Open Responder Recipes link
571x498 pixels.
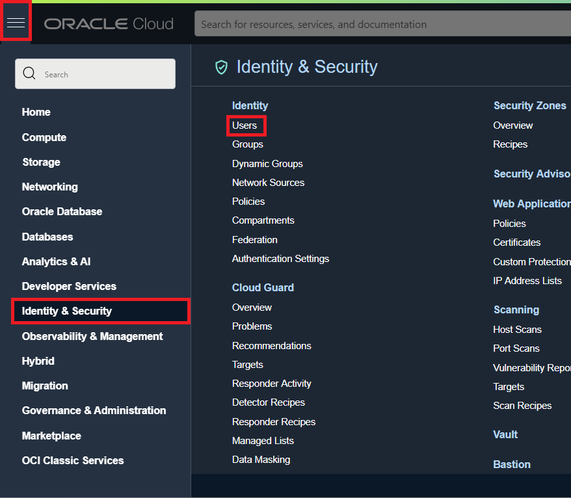coord(274,422)
